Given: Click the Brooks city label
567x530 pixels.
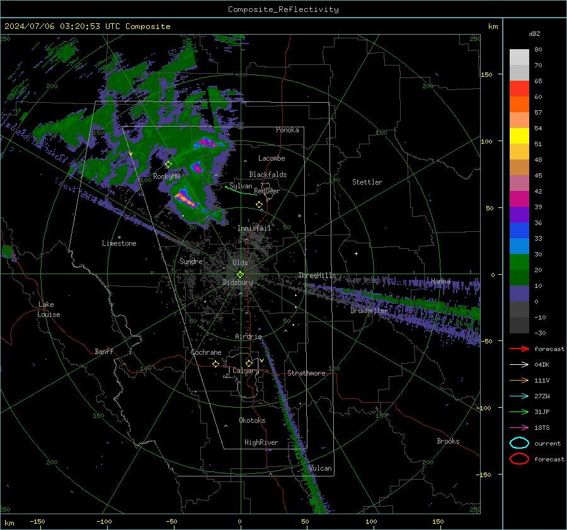Looking at the screenshot, I should (x=448, y=441).
